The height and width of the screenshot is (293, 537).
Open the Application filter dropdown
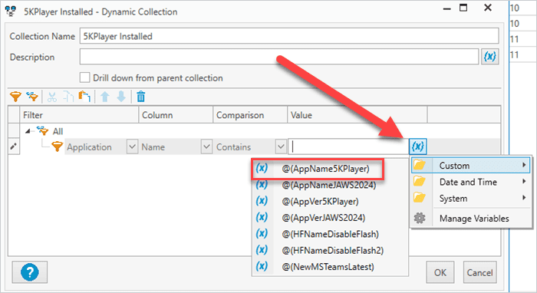[132, 146]
